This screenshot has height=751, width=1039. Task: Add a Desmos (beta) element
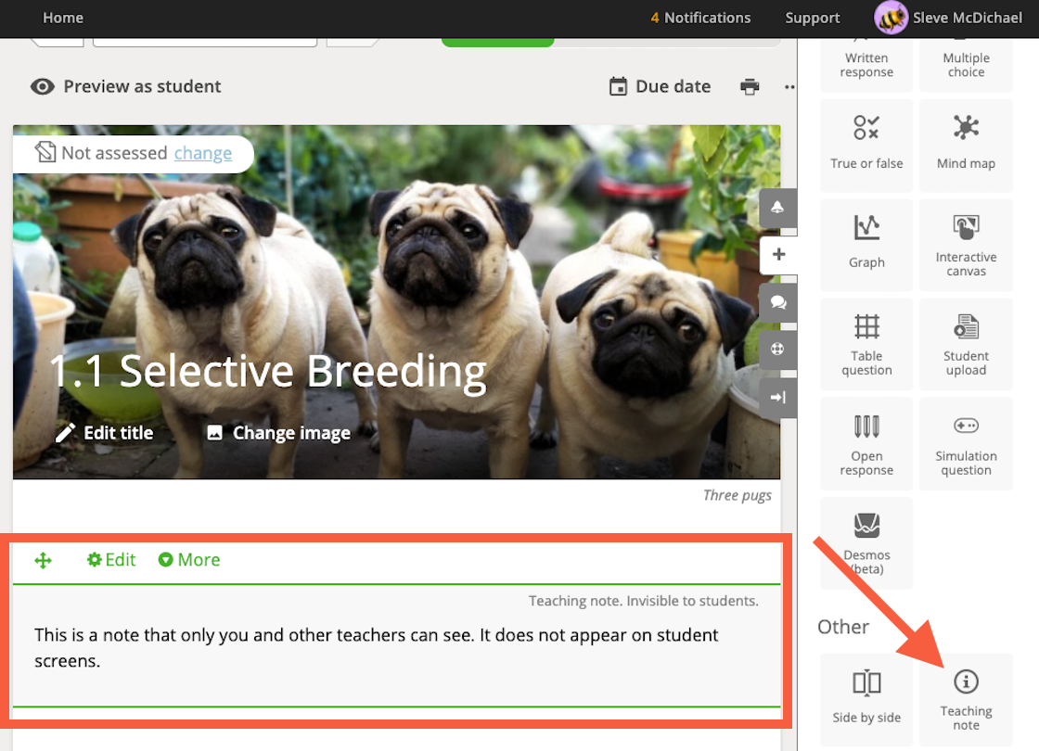[x=866, y=543]
